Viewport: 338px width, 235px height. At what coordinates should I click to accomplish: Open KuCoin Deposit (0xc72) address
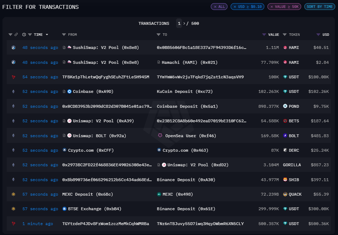(185, 91)
